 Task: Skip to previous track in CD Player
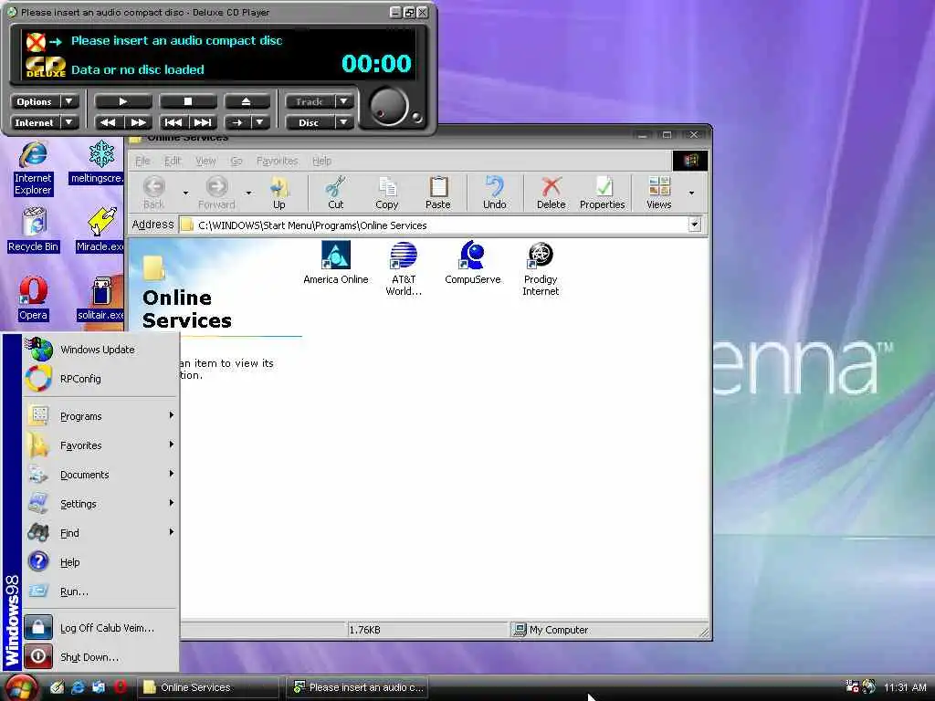pos(173,122)
